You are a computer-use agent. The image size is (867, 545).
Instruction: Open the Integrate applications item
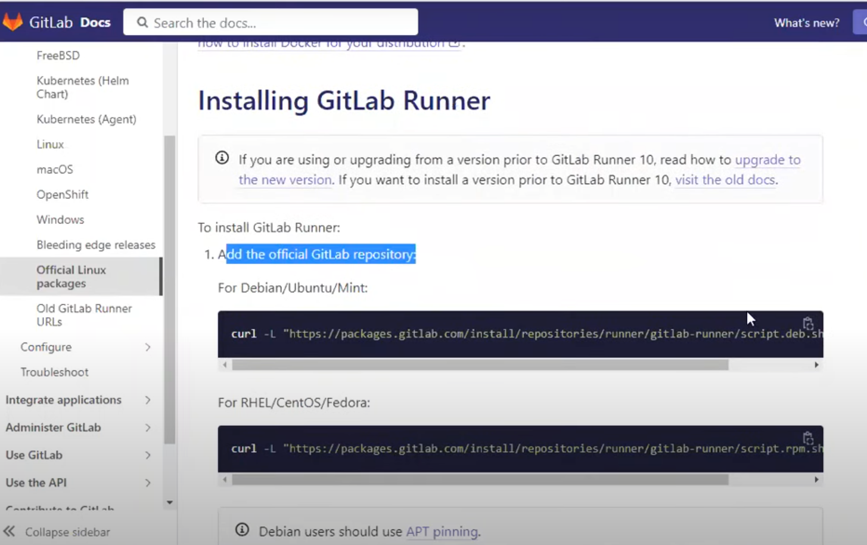63,400
